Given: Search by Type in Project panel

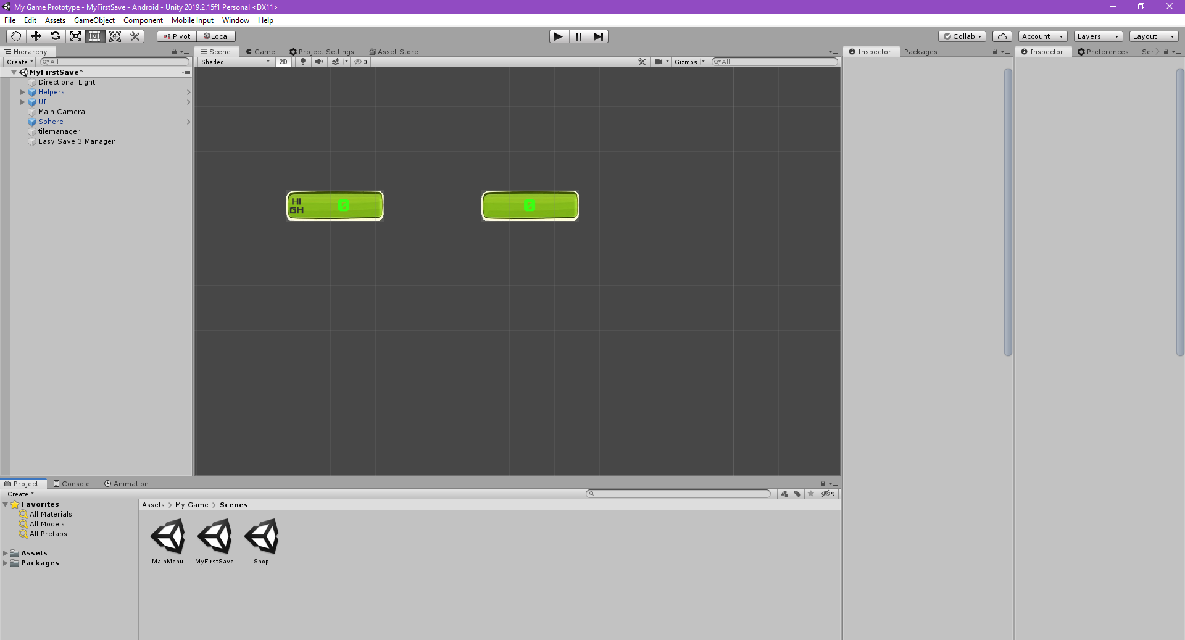Looking at the screenshot, I should tap(784, 494).
